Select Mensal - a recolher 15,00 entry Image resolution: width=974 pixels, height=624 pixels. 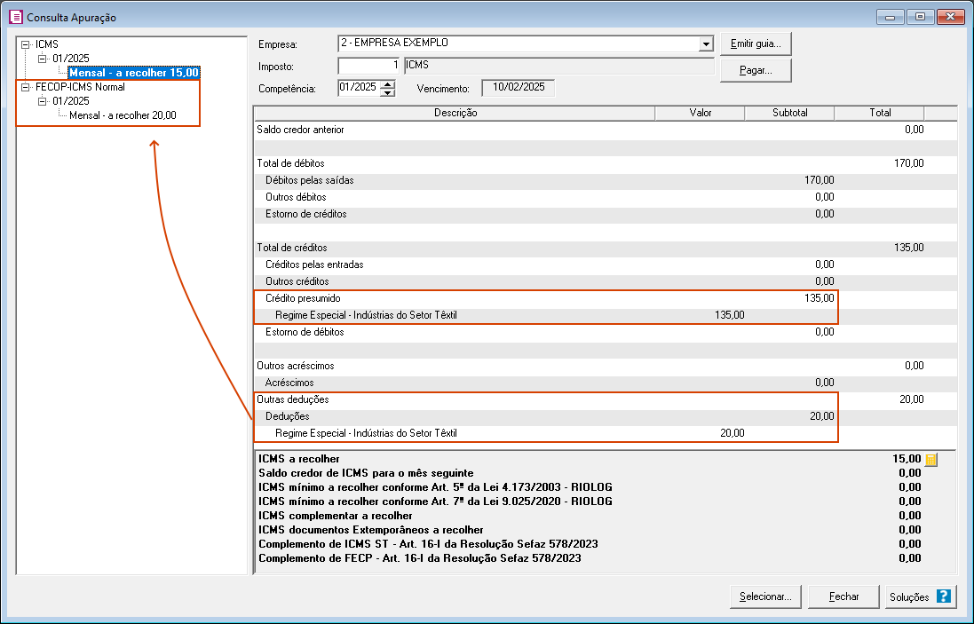point(135,72)
